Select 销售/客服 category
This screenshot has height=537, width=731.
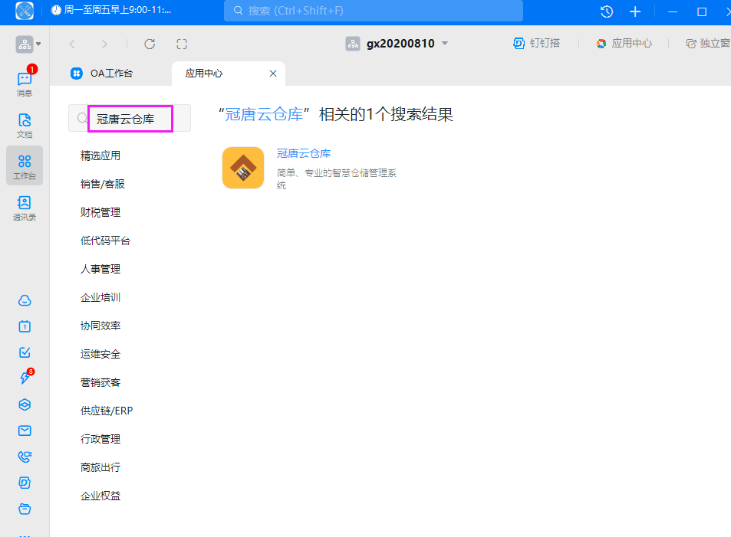pos(103,184)
